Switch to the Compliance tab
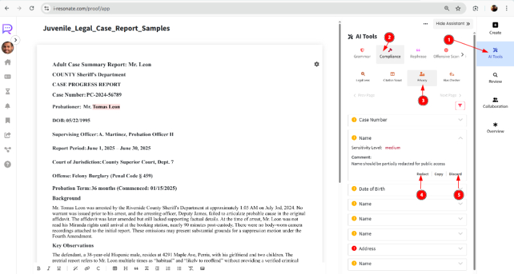The width and height of the screenshot is (514, 274). click(390, 53)
